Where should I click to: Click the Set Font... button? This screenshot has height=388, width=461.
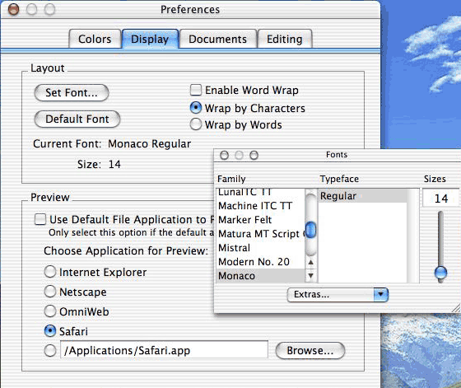point(72,92)
